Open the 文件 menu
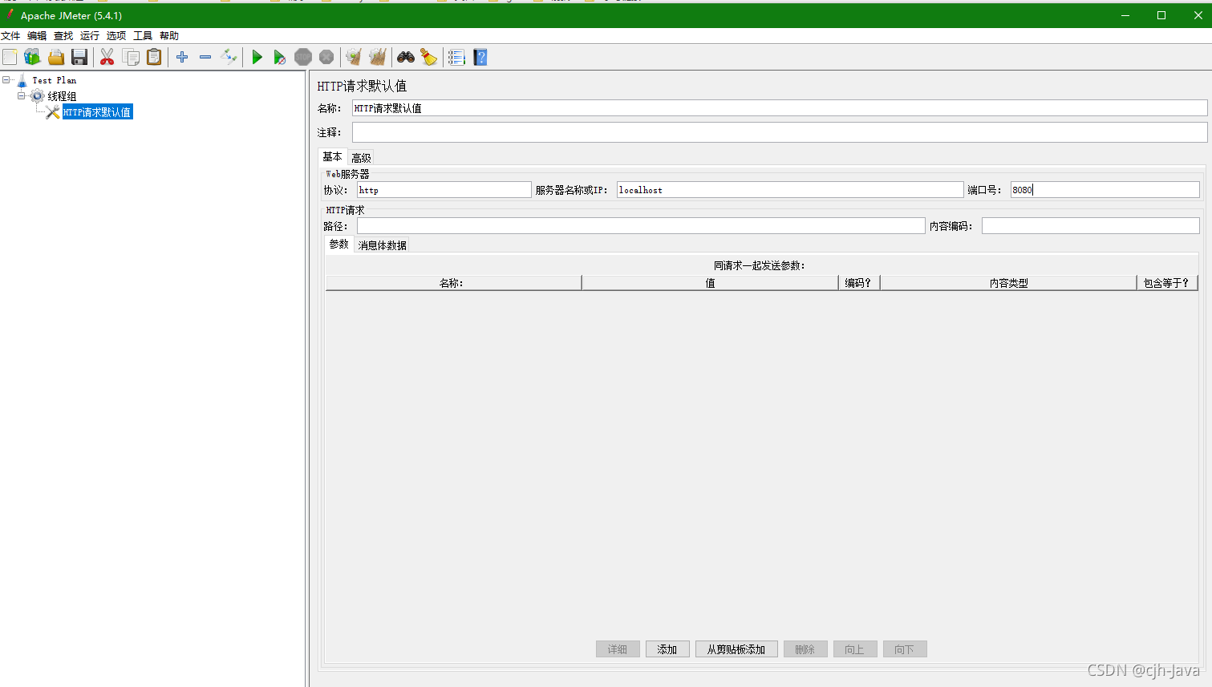This screenshot has width=1212, height=687. point(10,36)
